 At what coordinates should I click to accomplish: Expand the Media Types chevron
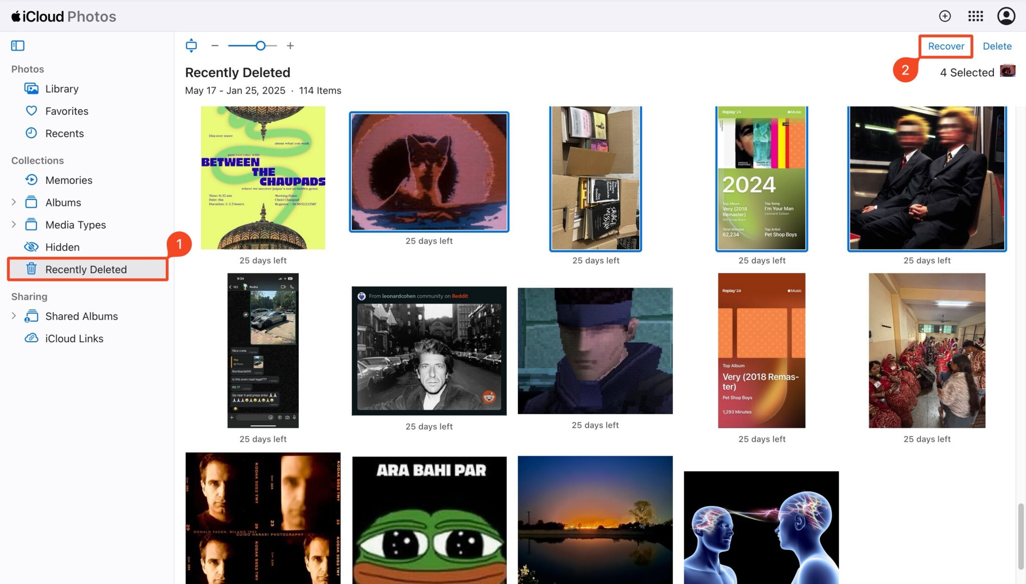coord(14,224)
